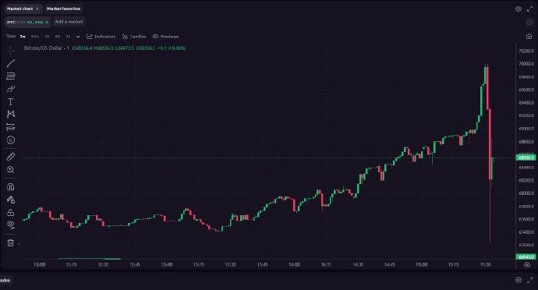The image size is (538, 290).
Task: Switch to the Market favorites tab
Action: (63, 9)
